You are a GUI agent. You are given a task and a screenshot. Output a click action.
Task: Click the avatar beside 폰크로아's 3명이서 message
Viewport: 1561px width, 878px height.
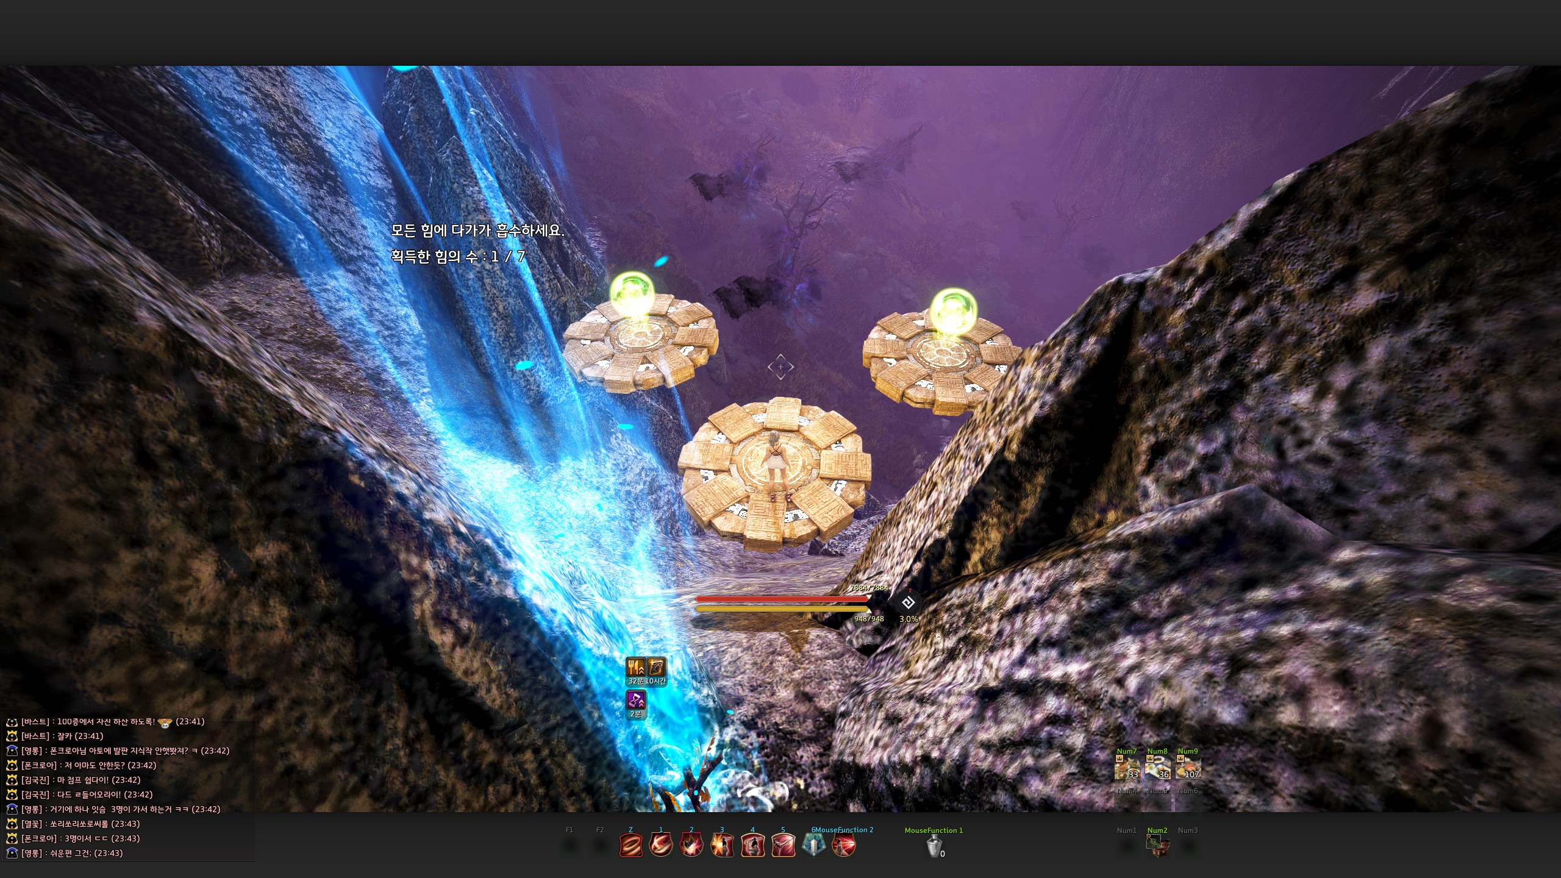(12, 839)
